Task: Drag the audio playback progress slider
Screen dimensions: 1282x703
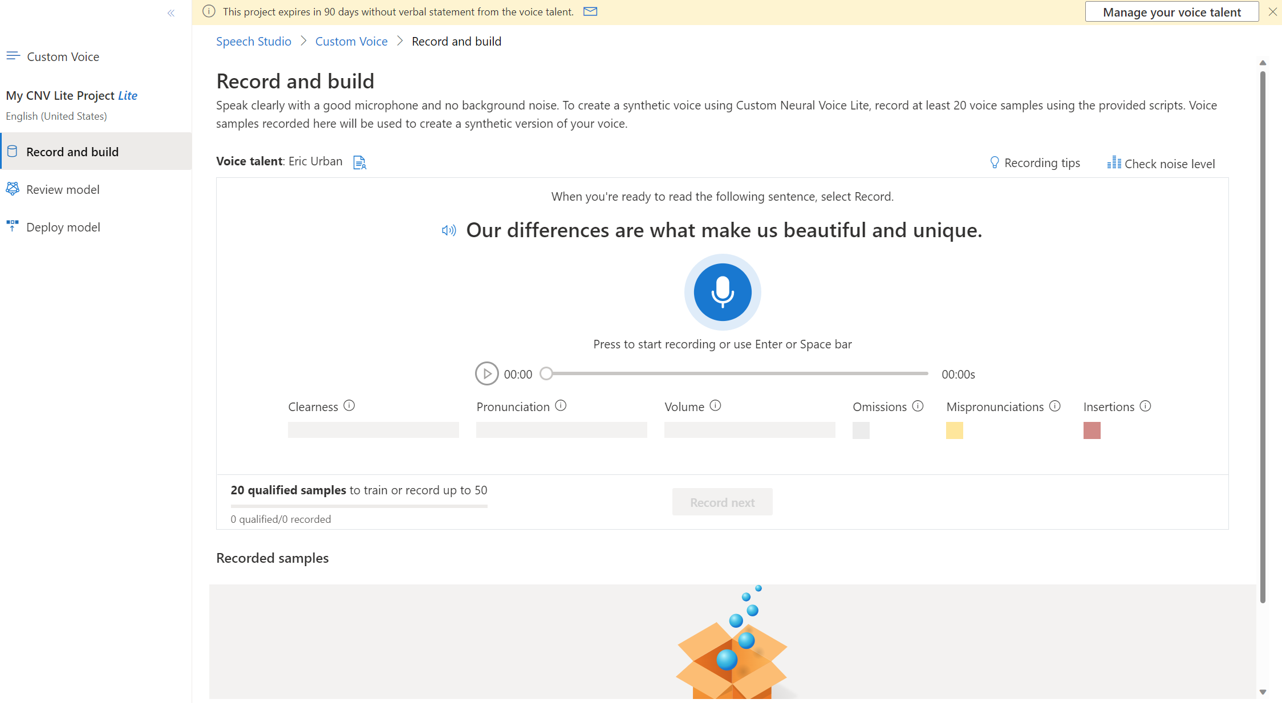Action: click(545, 373)
